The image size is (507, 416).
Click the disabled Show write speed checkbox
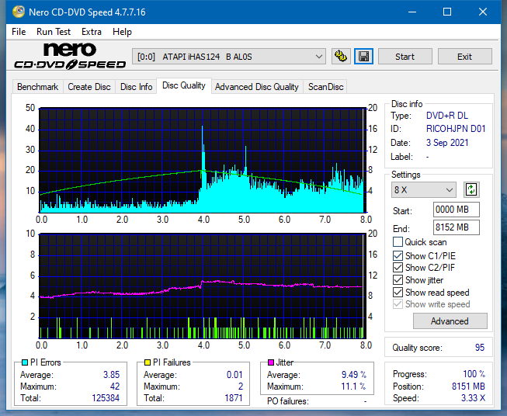point(398,303)
